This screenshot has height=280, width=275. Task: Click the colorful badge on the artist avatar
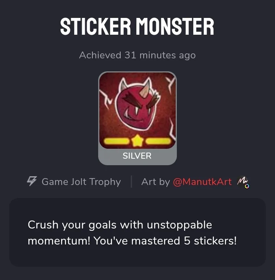coord(247,186)
